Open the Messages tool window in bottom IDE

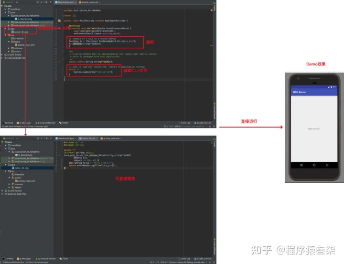click(24, 259)
